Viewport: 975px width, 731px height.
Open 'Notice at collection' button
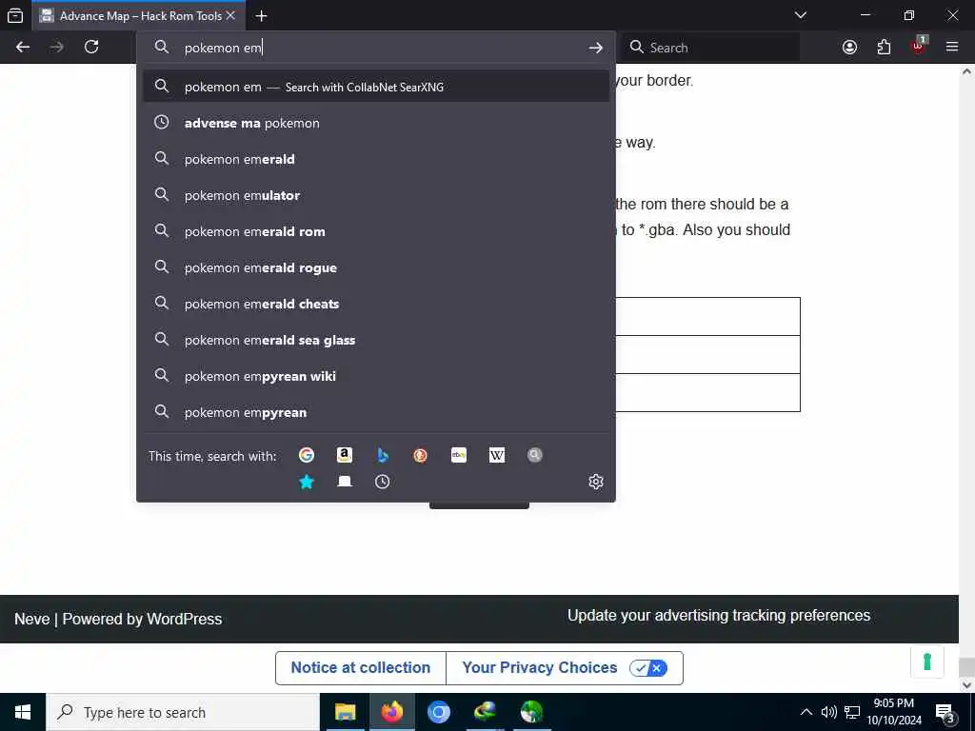point(361,667)
